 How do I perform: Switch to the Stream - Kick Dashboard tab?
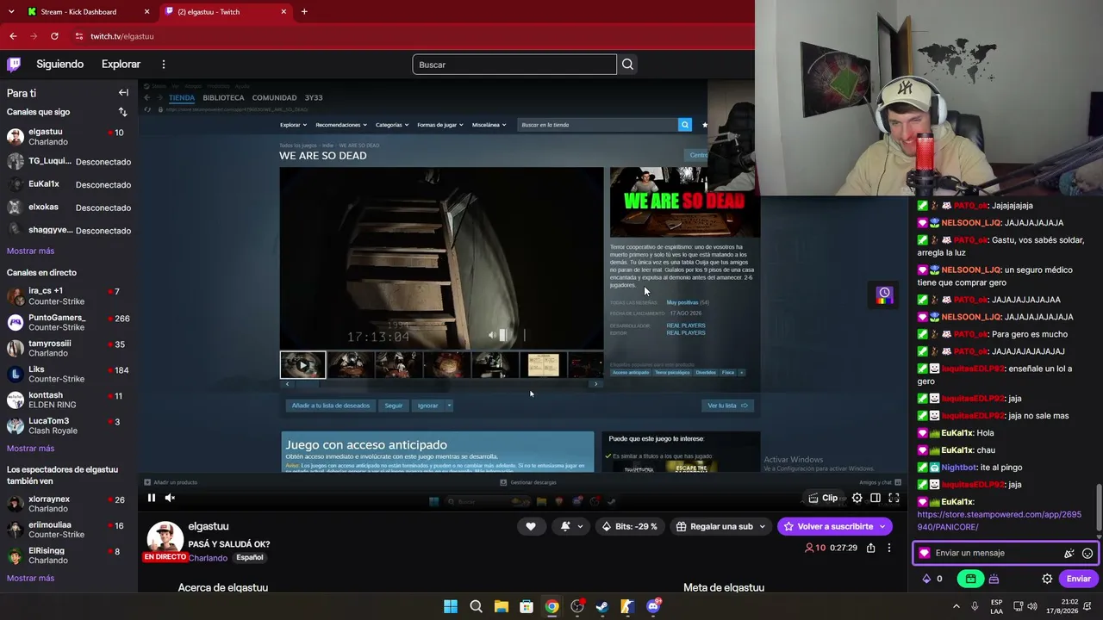click(88, 12)
